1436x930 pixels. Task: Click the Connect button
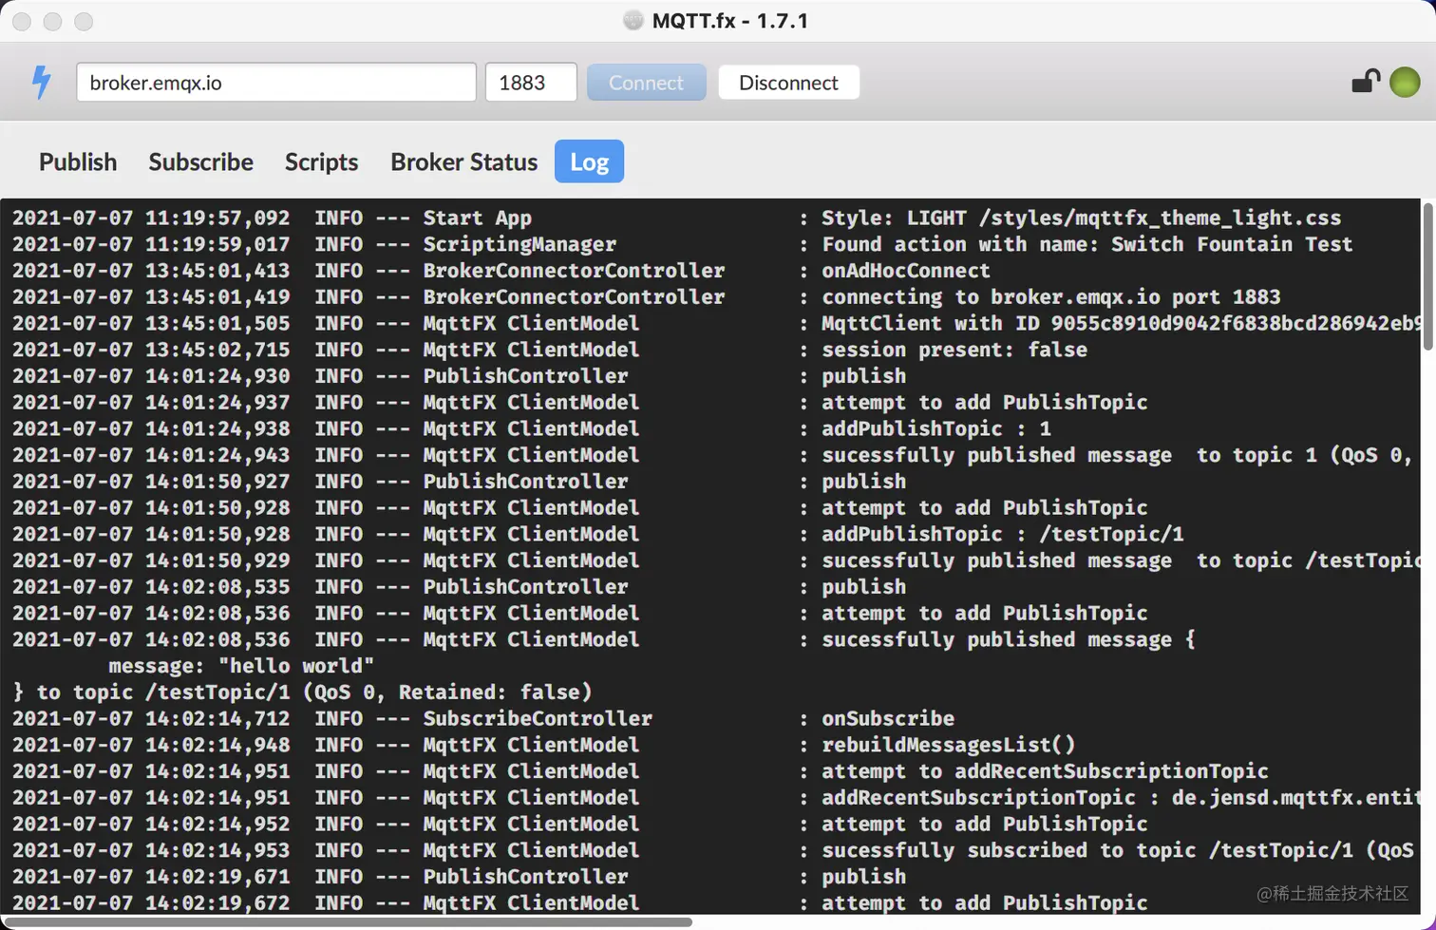(646, 83)
